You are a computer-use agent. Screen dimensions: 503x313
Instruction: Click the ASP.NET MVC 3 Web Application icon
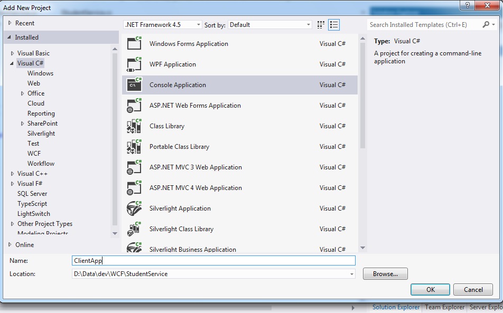pos(134,167)
